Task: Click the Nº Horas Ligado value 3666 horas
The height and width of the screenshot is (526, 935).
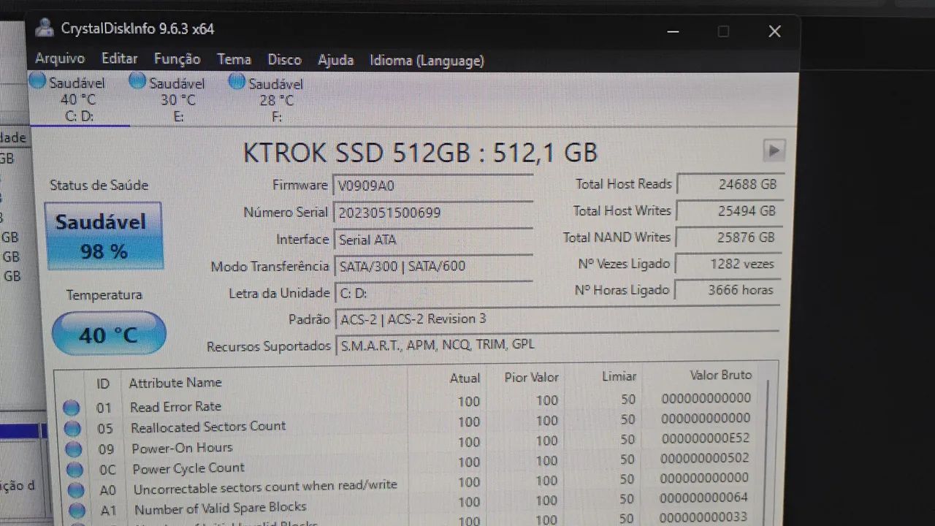Action: (x=727, y=290)
